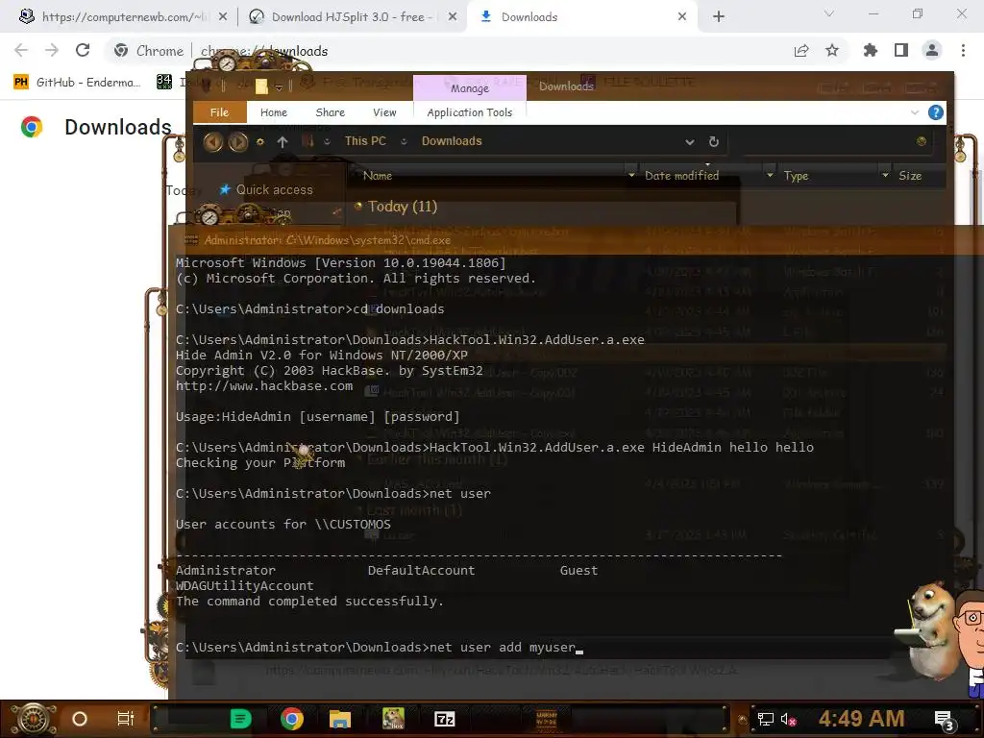Open 7-Zip from the taskbar
Screen dimensions: 984x738
(444, 719)
